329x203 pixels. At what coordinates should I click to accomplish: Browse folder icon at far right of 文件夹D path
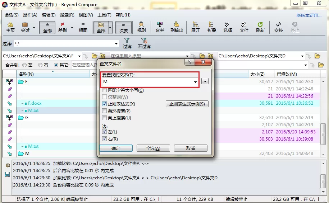click(317, 56)
